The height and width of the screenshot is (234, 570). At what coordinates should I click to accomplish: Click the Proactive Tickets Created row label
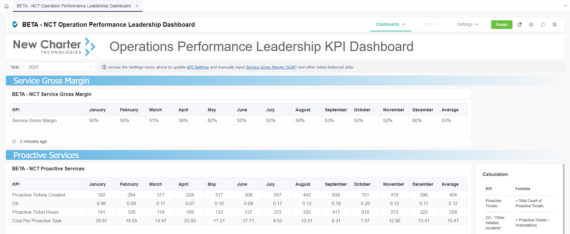click(x=38, y=195)
